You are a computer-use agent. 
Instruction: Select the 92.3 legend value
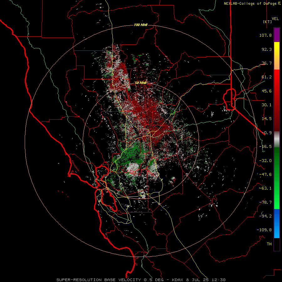[267, 49]
